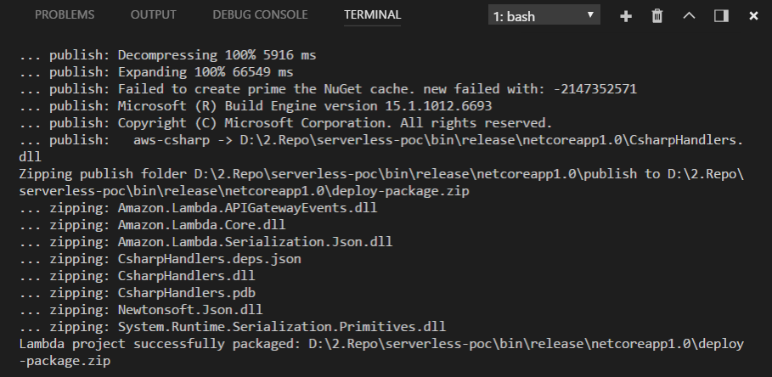Screen dimensions: 772x377
Task: Kill terminal using the trash icon
Action: (656, 16)
